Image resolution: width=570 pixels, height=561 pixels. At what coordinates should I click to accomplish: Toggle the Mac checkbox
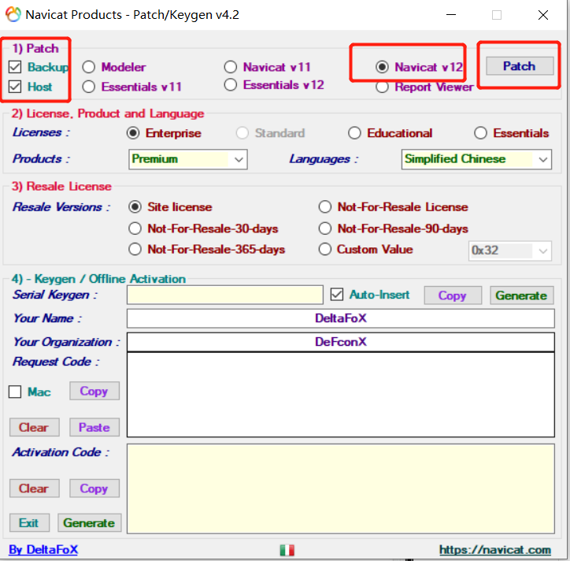(x=15, y=392)
